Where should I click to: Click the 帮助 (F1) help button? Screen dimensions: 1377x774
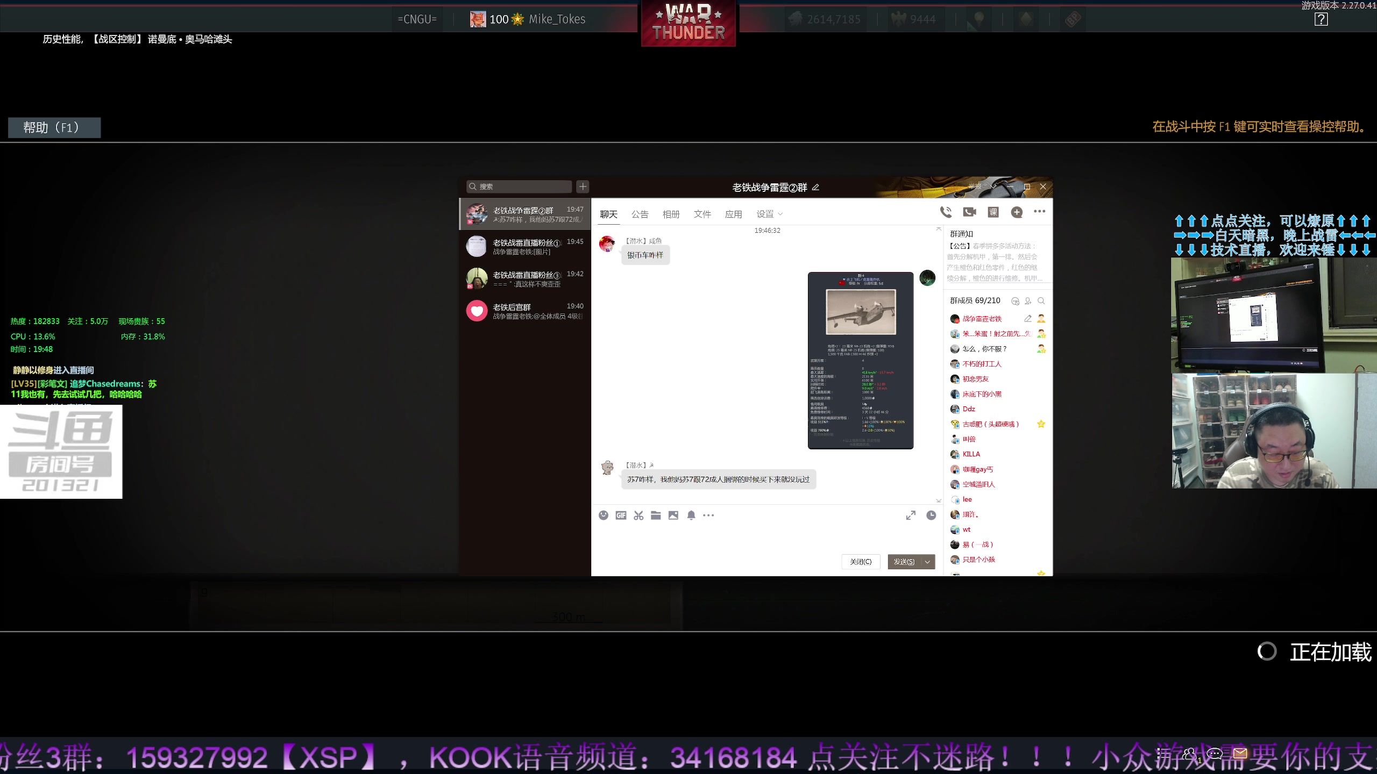pyautogui.click(x=54, y=127)
